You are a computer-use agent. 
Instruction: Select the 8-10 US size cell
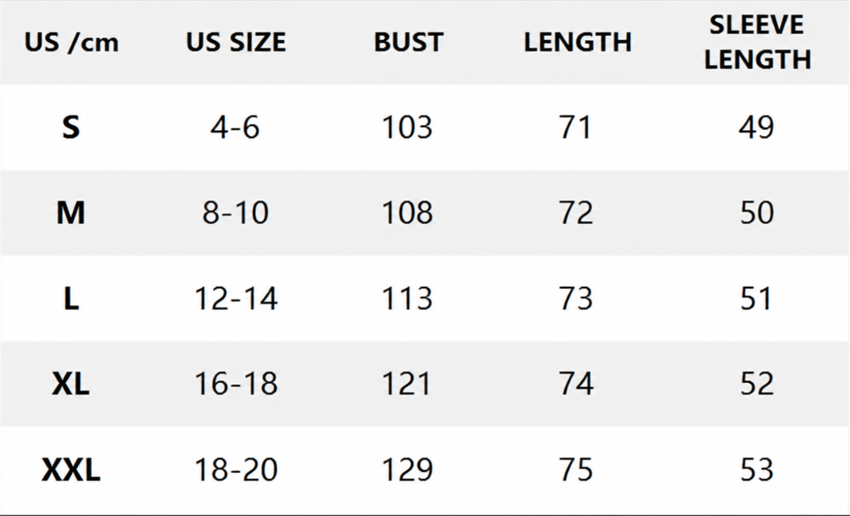pos(235,213)
